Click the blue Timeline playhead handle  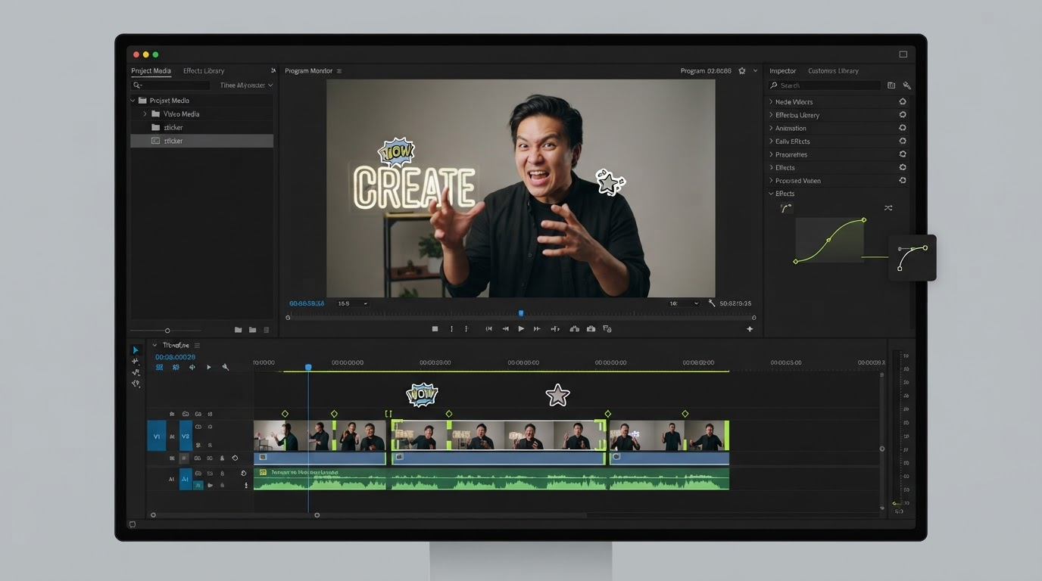[x=308, y=367]
